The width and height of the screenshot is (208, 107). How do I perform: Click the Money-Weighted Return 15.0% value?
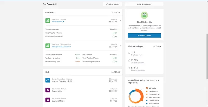(x=115, y=62)
